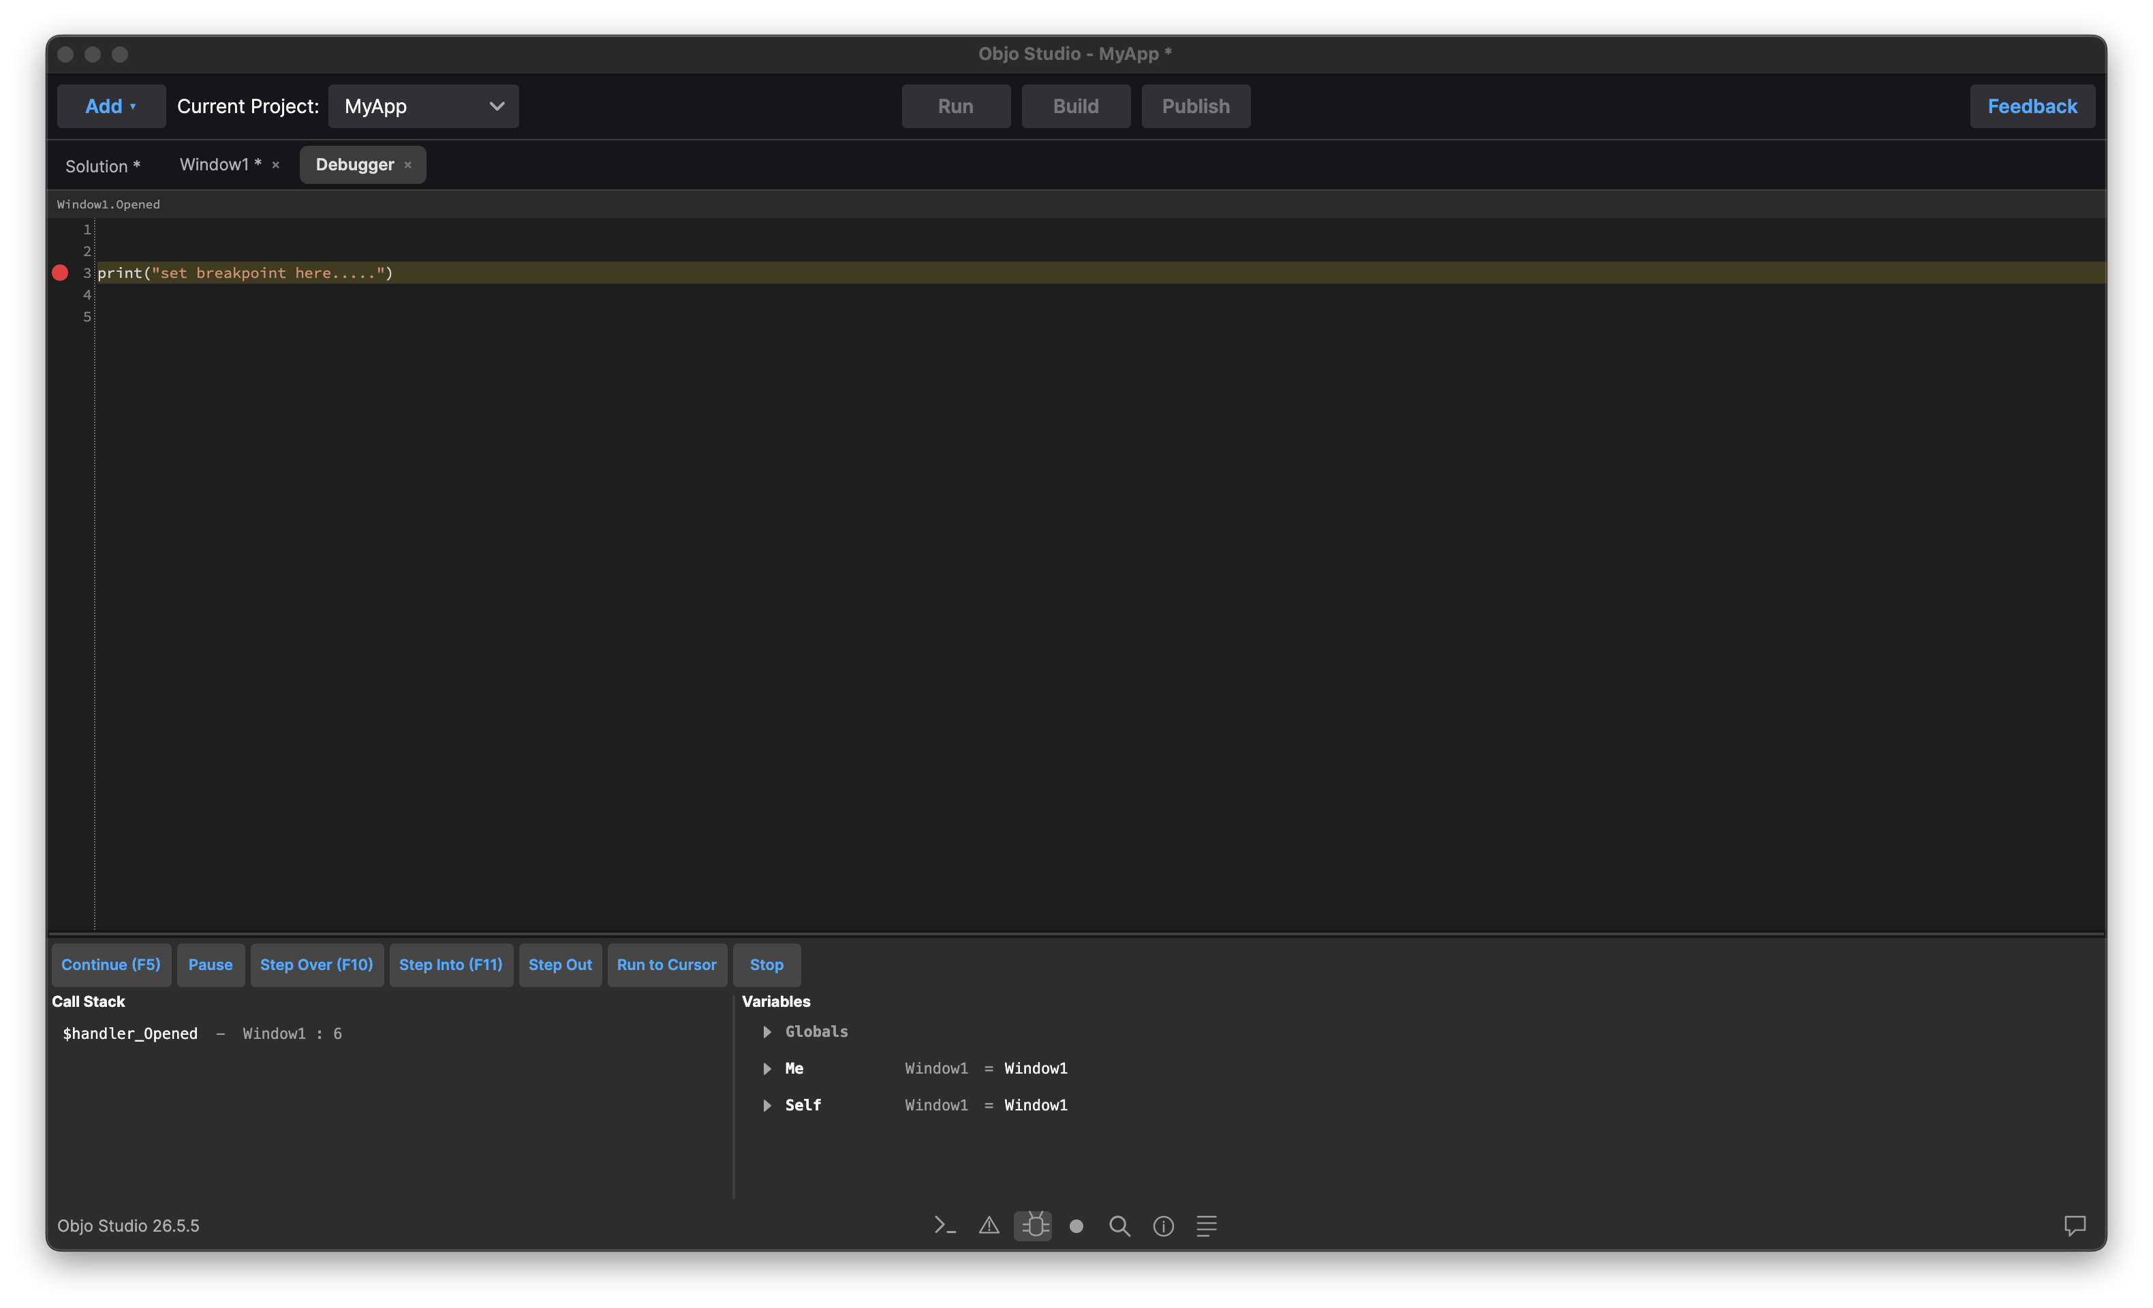
Task: Click Step Over (F10)
Action: pyautogui.click(x=316, y=965)
